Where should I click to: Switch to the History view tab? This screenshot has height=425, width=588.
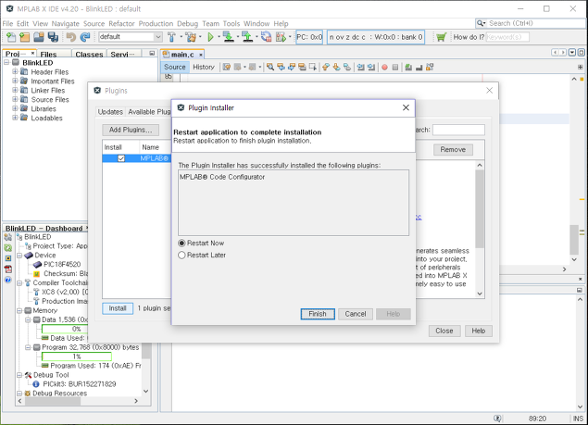point(203,68)
